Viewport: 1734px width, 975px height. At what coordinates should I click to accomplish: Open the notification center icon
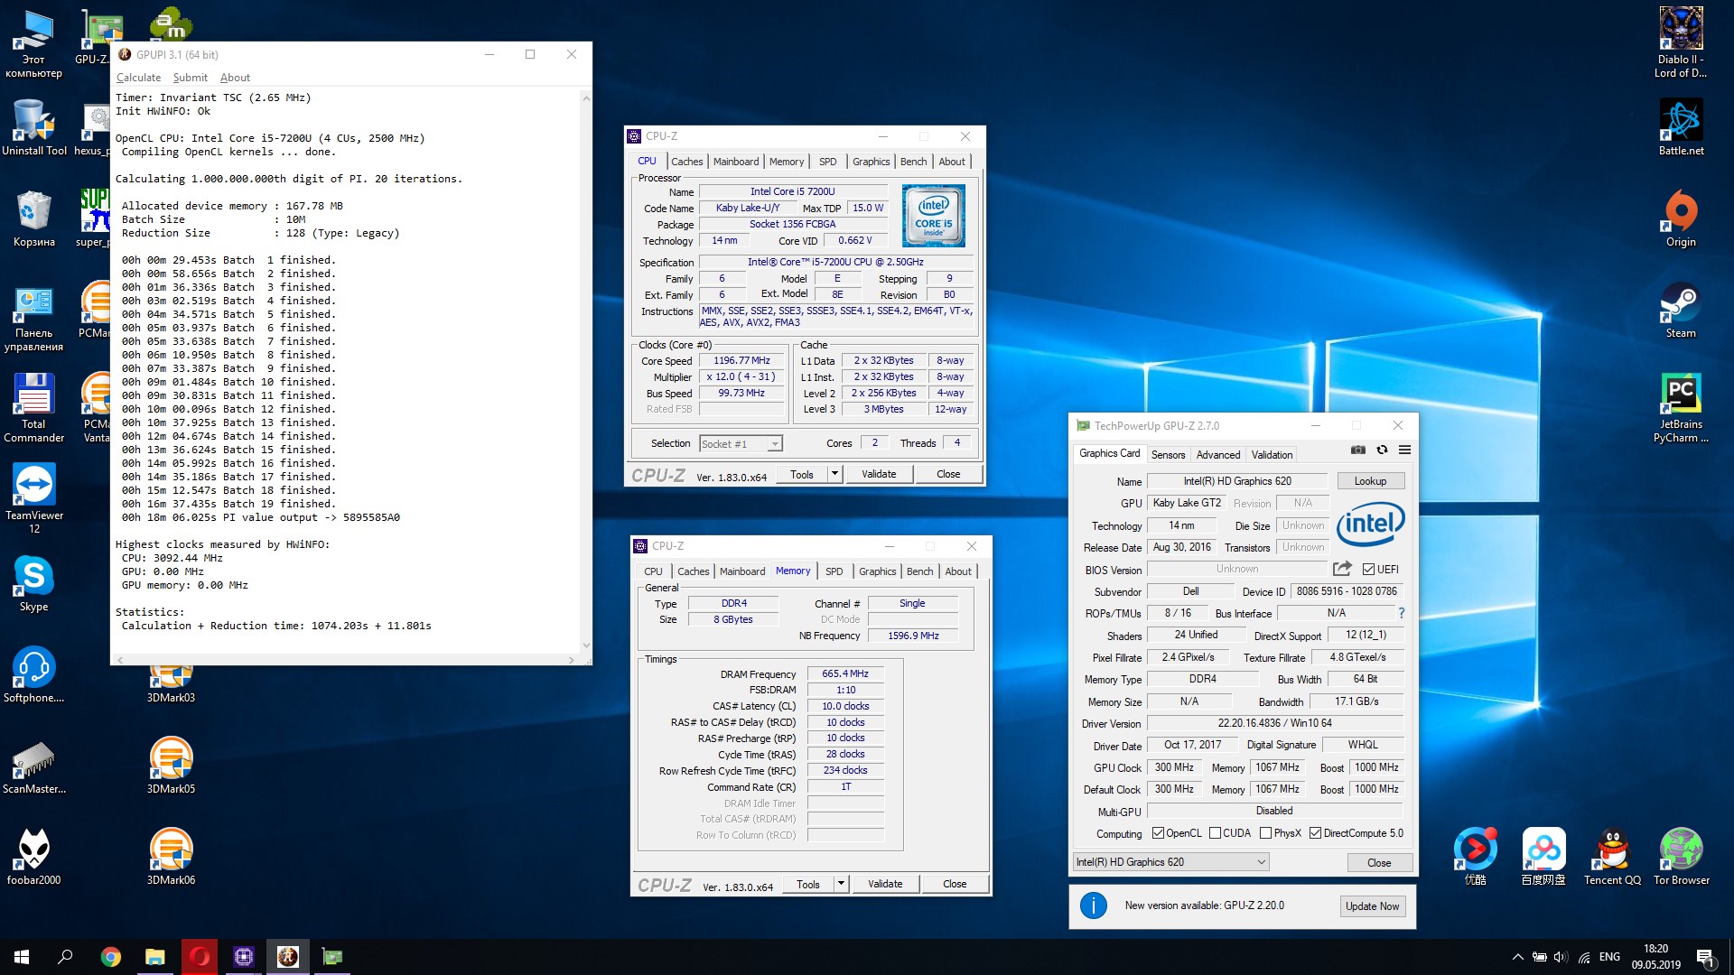click(x=1705, y=958)
